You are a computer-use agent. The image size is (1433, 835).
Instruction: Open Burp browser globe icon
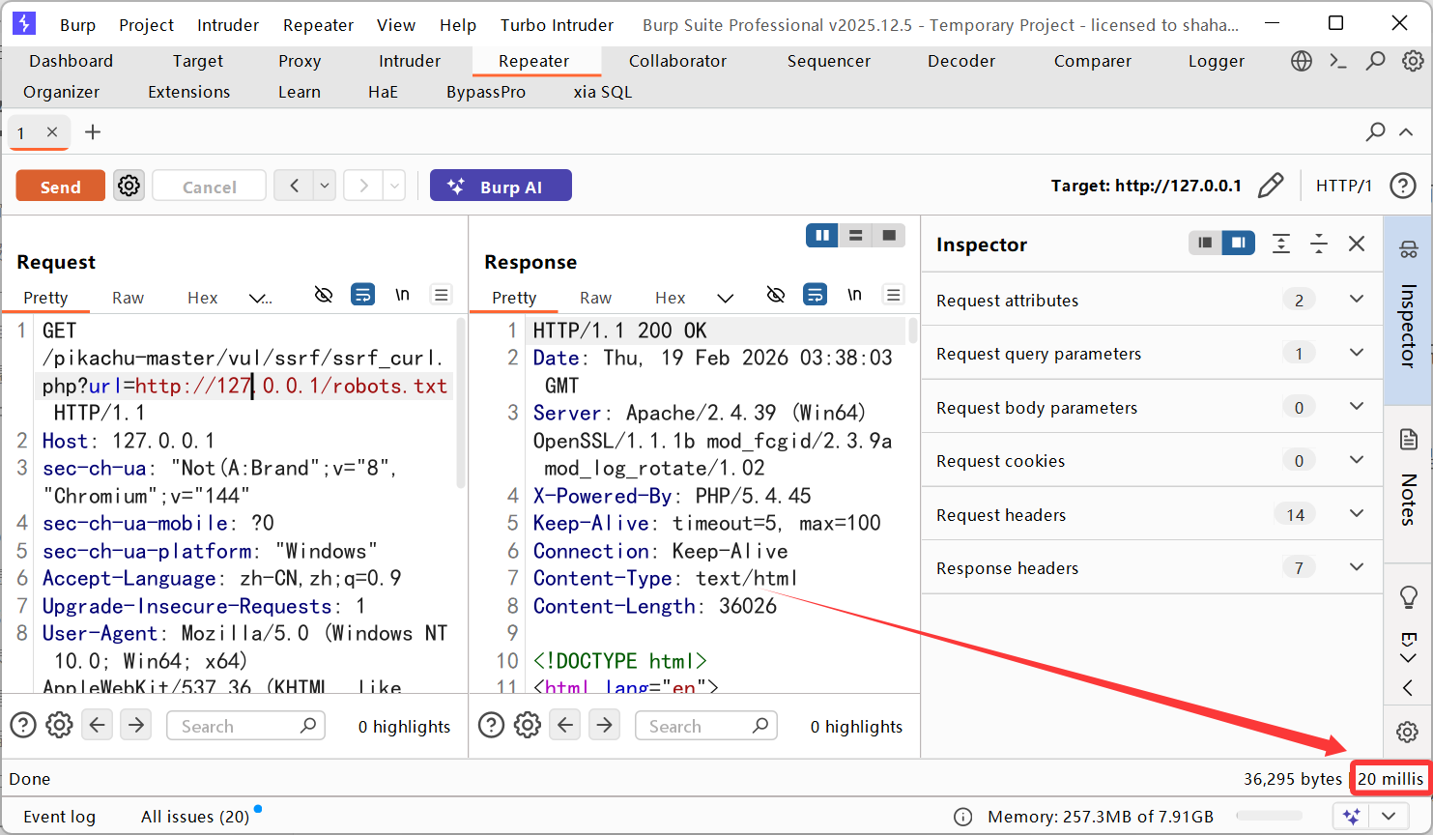coord(1302,61)
